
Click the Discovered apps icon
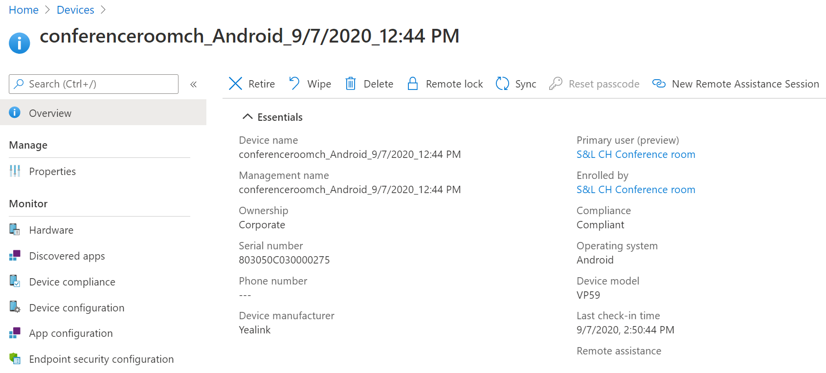click(15, 256)
